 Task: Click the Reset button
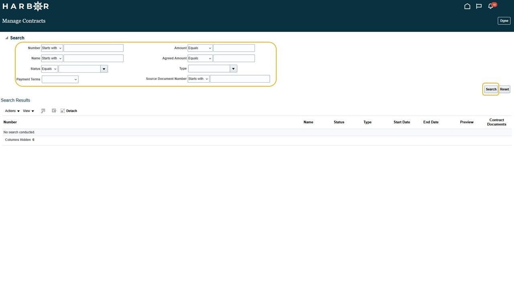(504, 89)
